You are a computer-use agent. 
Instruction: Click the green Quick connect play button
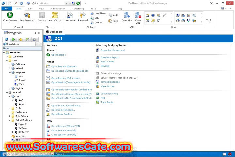(x=78, y=3)
